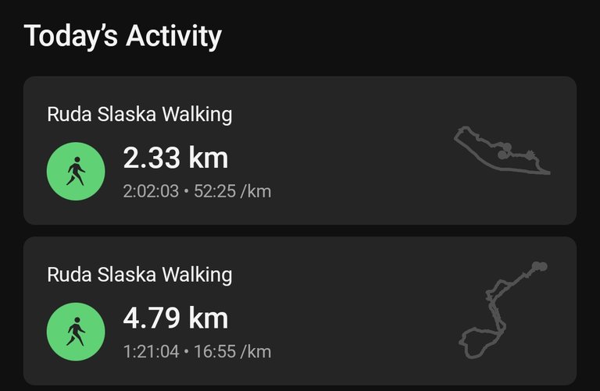
Task: Open route map thumbnail of 4.79 km walk
Action: (503, 310)
